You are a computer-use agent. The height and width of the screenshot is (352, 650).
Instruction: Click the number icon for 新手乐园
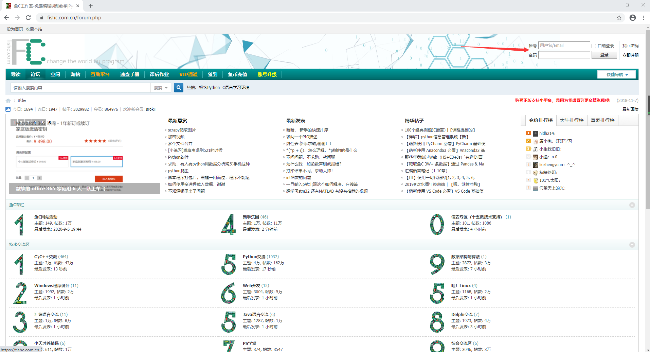229,225
